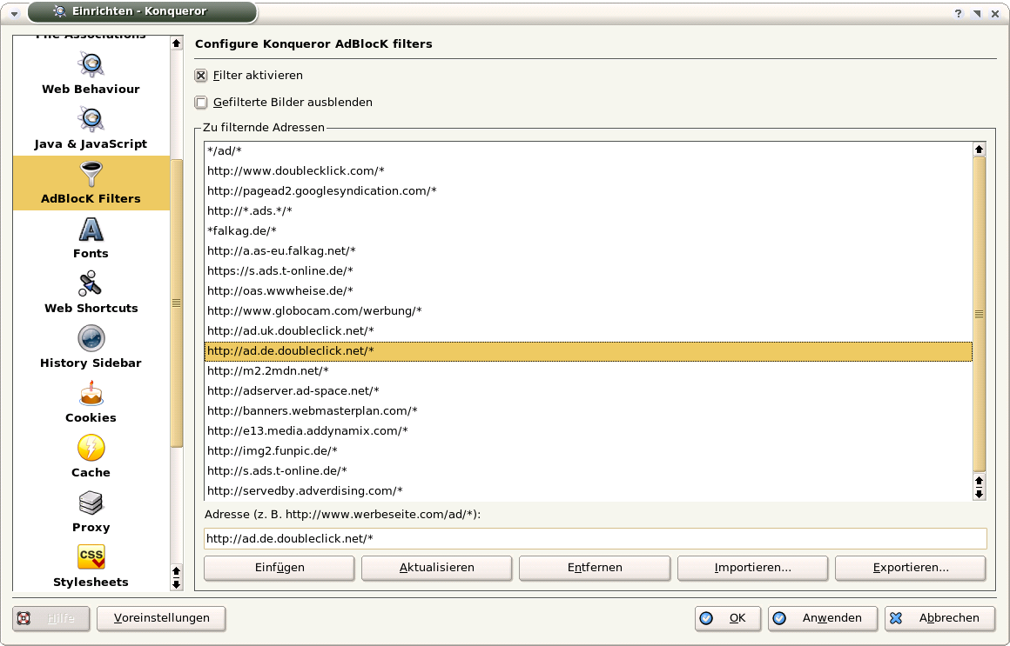This screenshot has width=1010, height=646.
Task: Select the Cookies cake icon
Action: click(x=91, y=393)
